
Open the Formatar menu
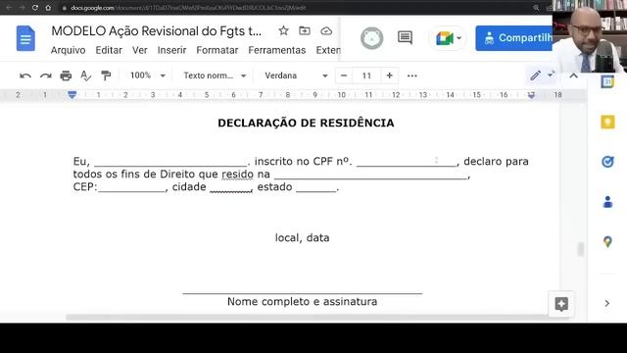[217, 50]
